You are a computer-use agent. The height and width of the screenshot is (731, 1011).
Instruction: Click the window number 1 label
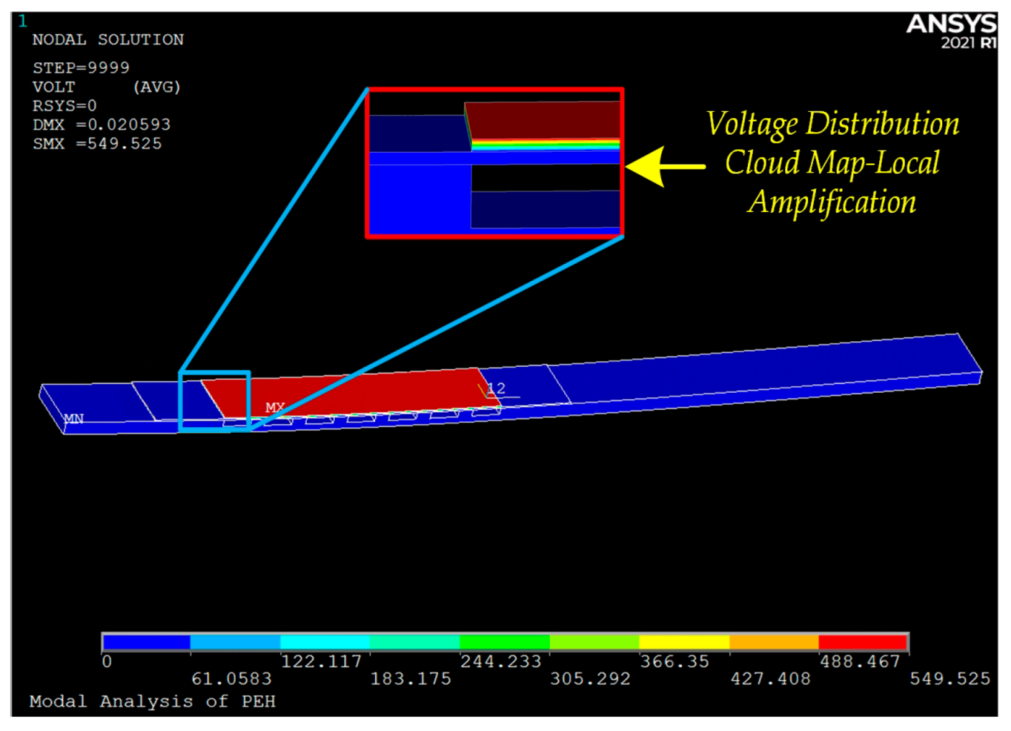tap(23, 21)
